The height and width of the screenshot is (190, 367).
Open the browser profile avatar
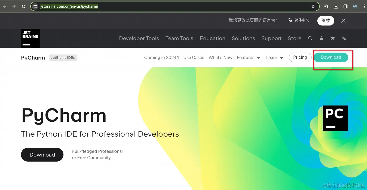[x=355, y=6]
